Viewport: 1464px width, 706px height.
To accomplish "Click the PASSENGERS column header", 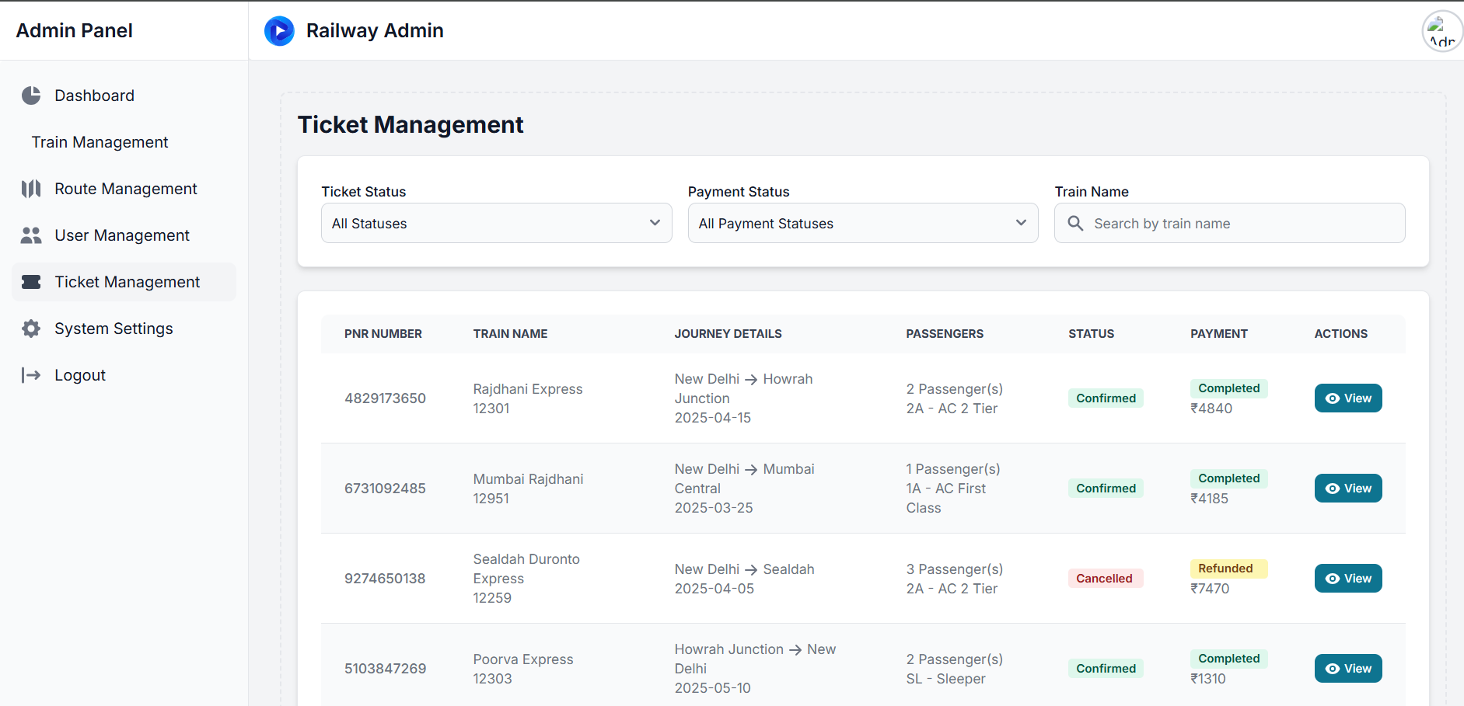I will 945,334.
